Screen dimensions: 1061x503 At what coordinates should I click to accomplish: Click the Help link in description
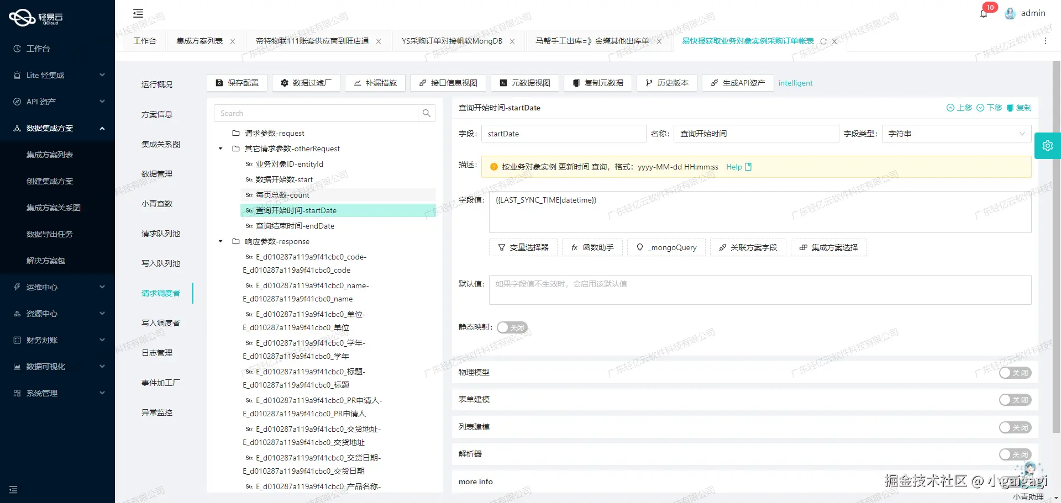click(x=733, y=167)
